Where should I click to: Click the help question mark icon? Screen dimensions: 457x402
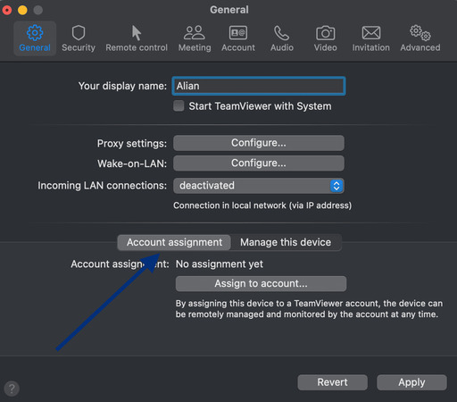point(12,389)
